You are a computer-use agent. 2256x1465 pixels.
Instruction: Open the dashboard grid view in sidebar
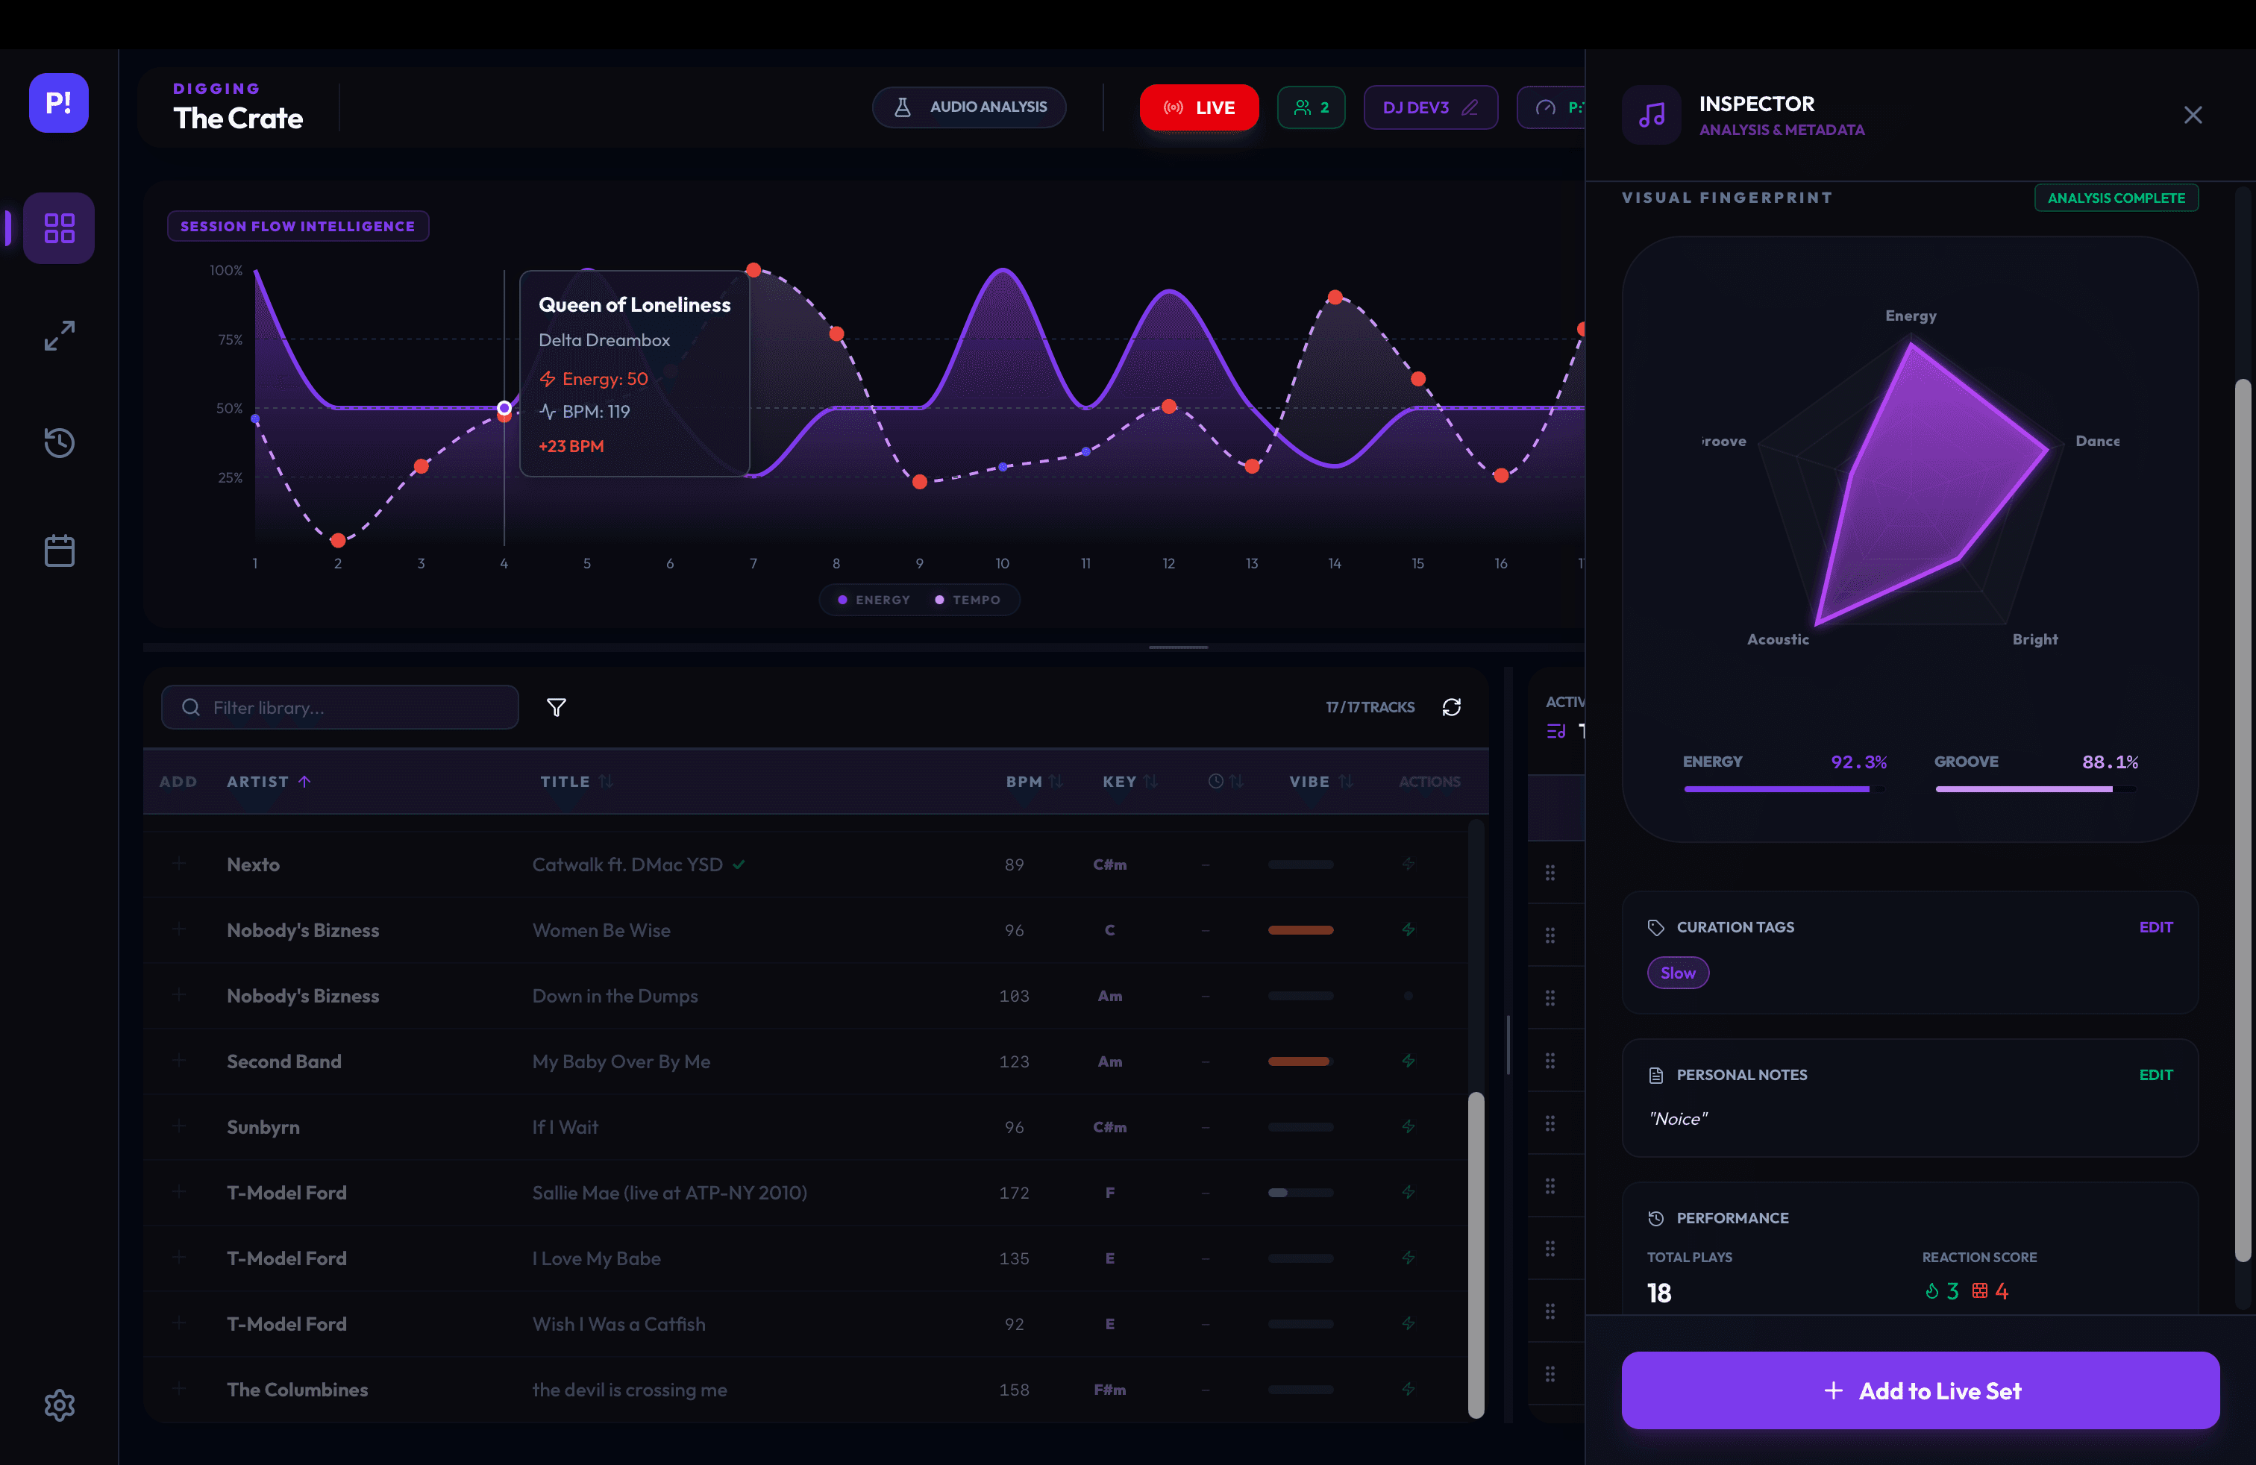(59, 228)
